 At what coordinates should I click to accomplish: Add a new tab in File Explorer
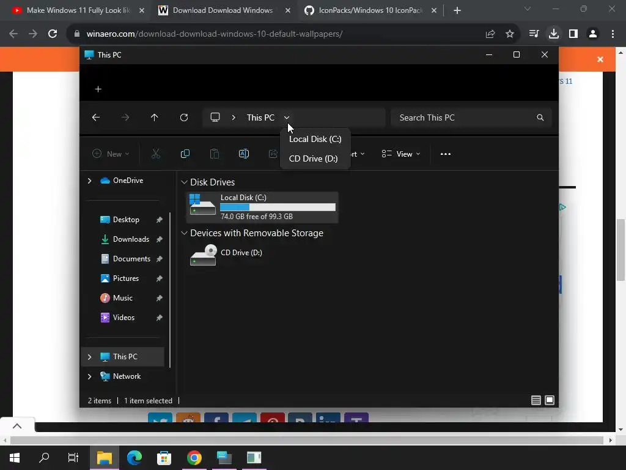(x=98, y=89)
